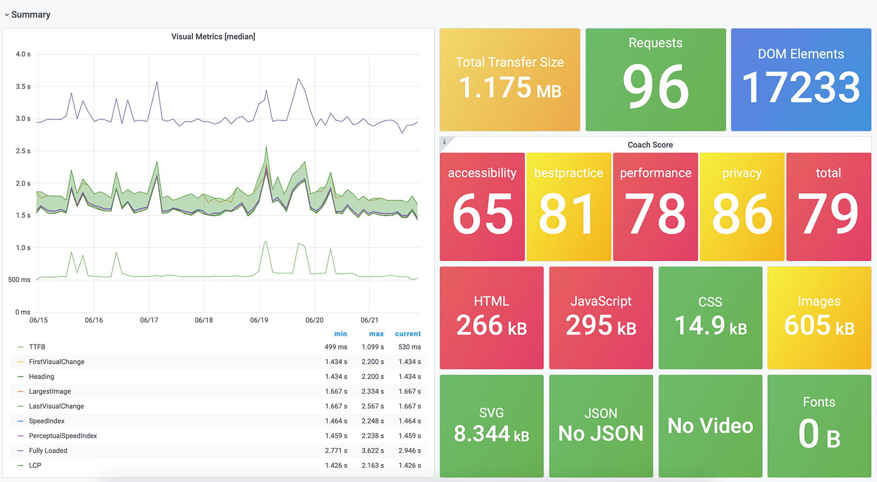877x482 pixels.
Task: Select the DOM Elements stat panel
Action: coord(801,80)
